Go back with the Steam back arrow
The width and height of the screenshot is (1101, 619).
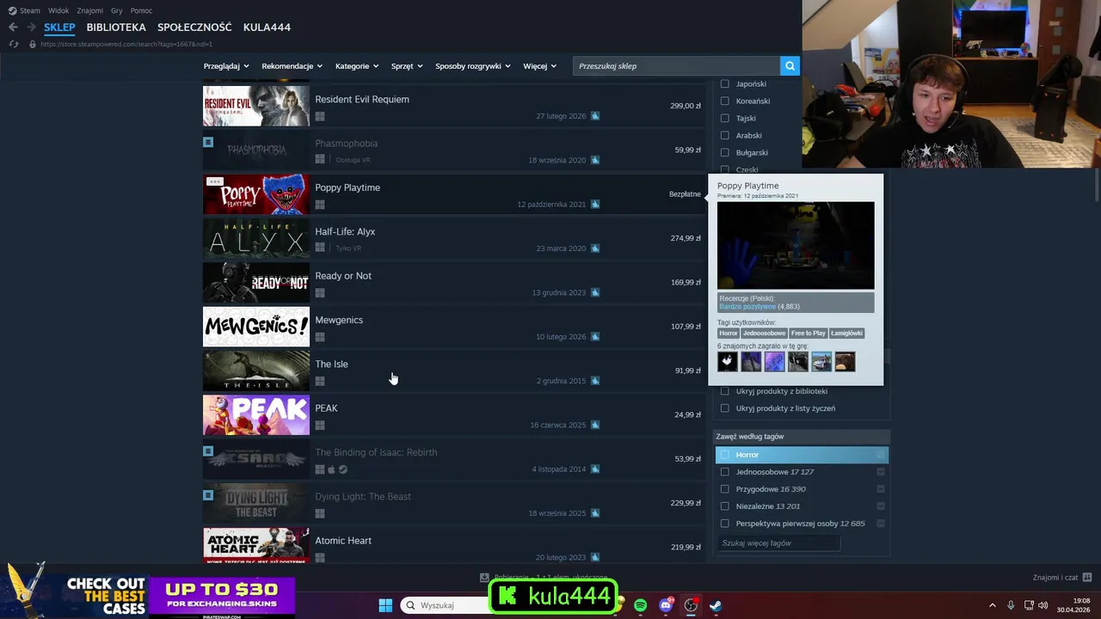(13, 28)
